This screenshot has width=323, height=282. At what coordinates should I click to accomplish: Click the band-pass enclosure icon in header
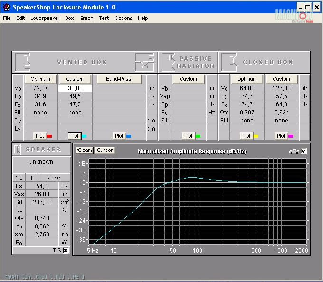click(144, 62)
